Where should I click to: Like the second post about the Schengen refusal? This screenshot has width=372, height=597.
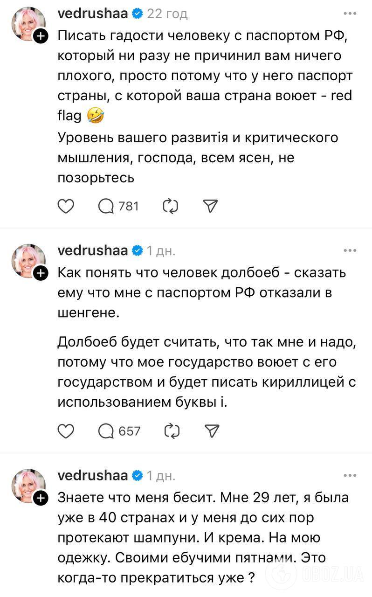point(65,431)
